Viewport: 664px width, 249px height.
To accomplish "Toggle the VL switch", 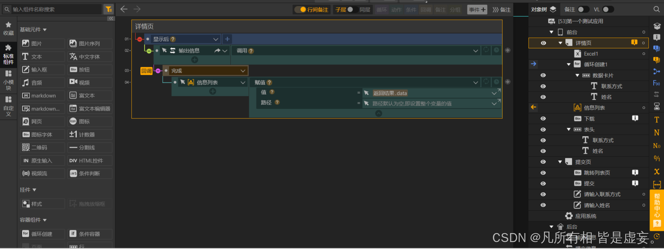I will coord(608,9).
